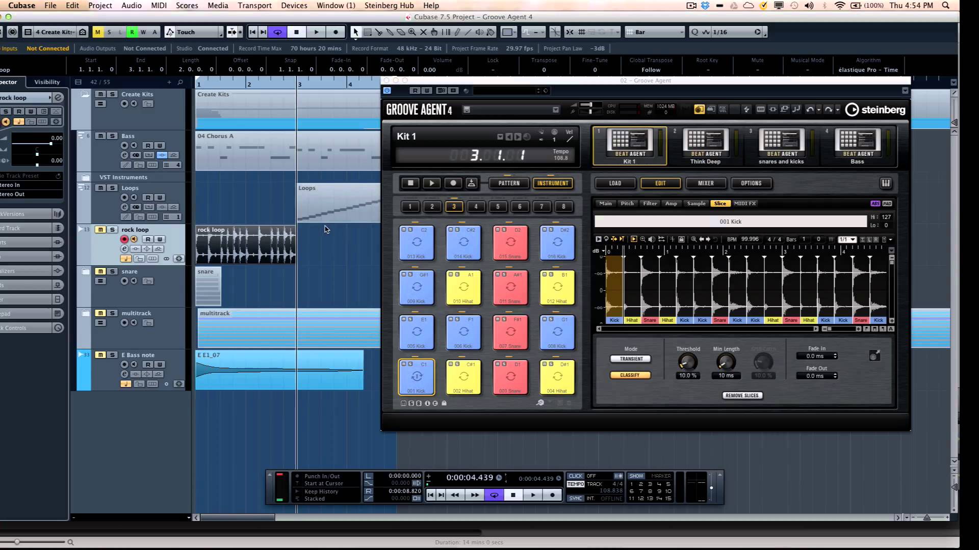979x550 pixels.
Task: Toggle global Read automation R button
Action: 132,32
